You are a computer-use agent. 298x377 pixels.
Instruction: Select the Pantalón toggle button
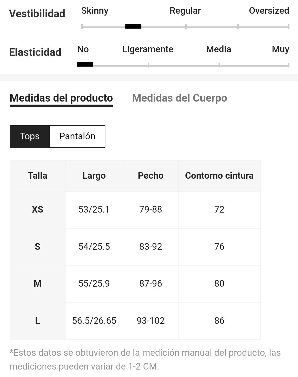coord(77,136)
